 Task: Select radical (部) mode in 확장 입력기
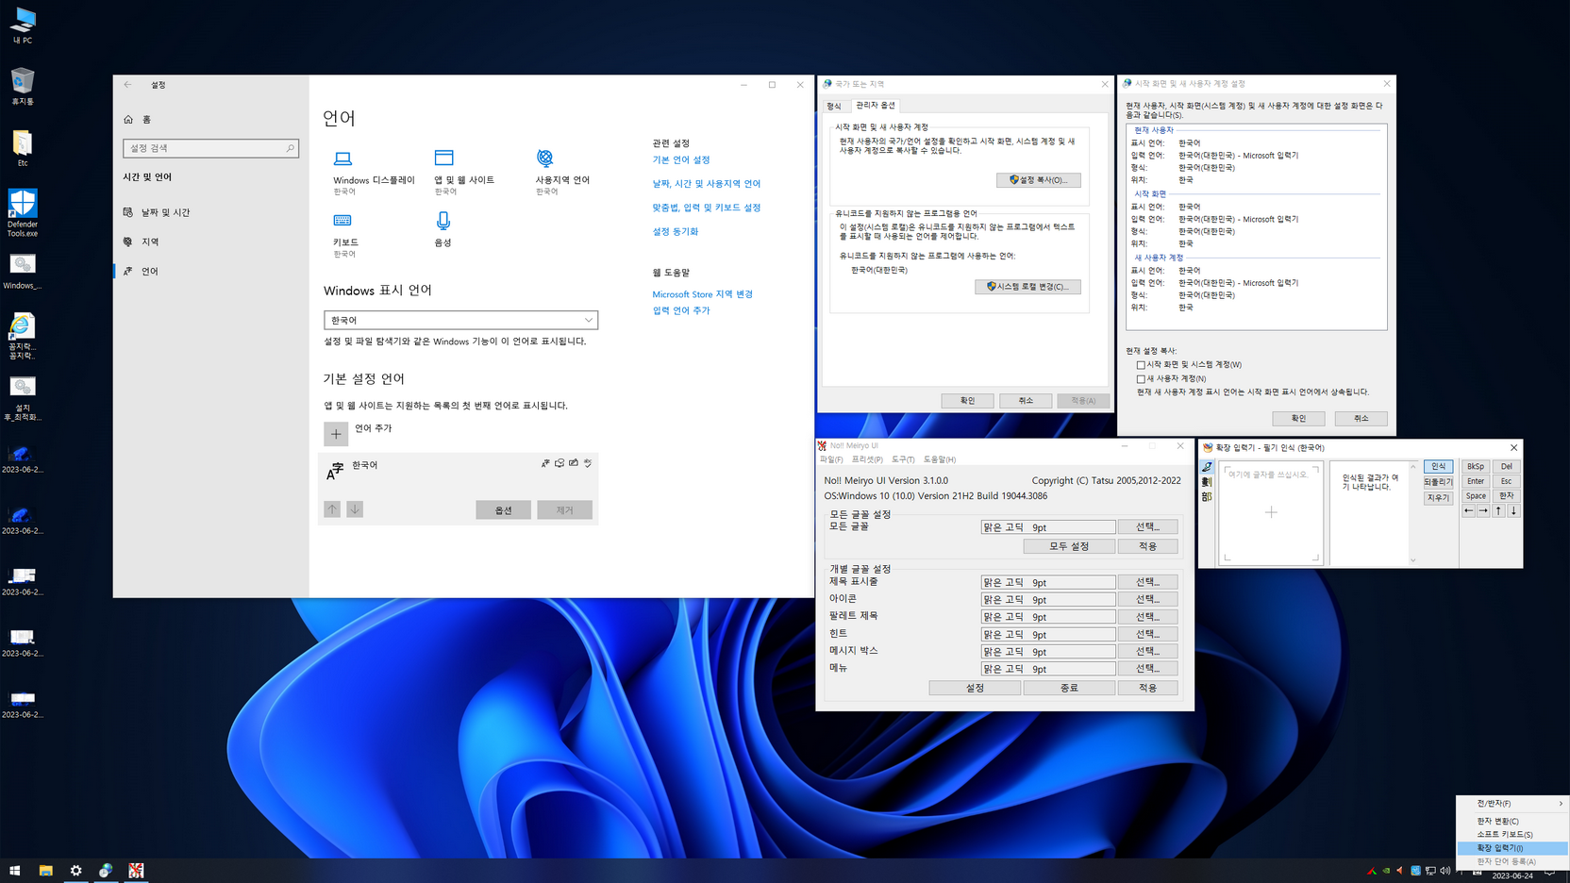click(1207, 497)
